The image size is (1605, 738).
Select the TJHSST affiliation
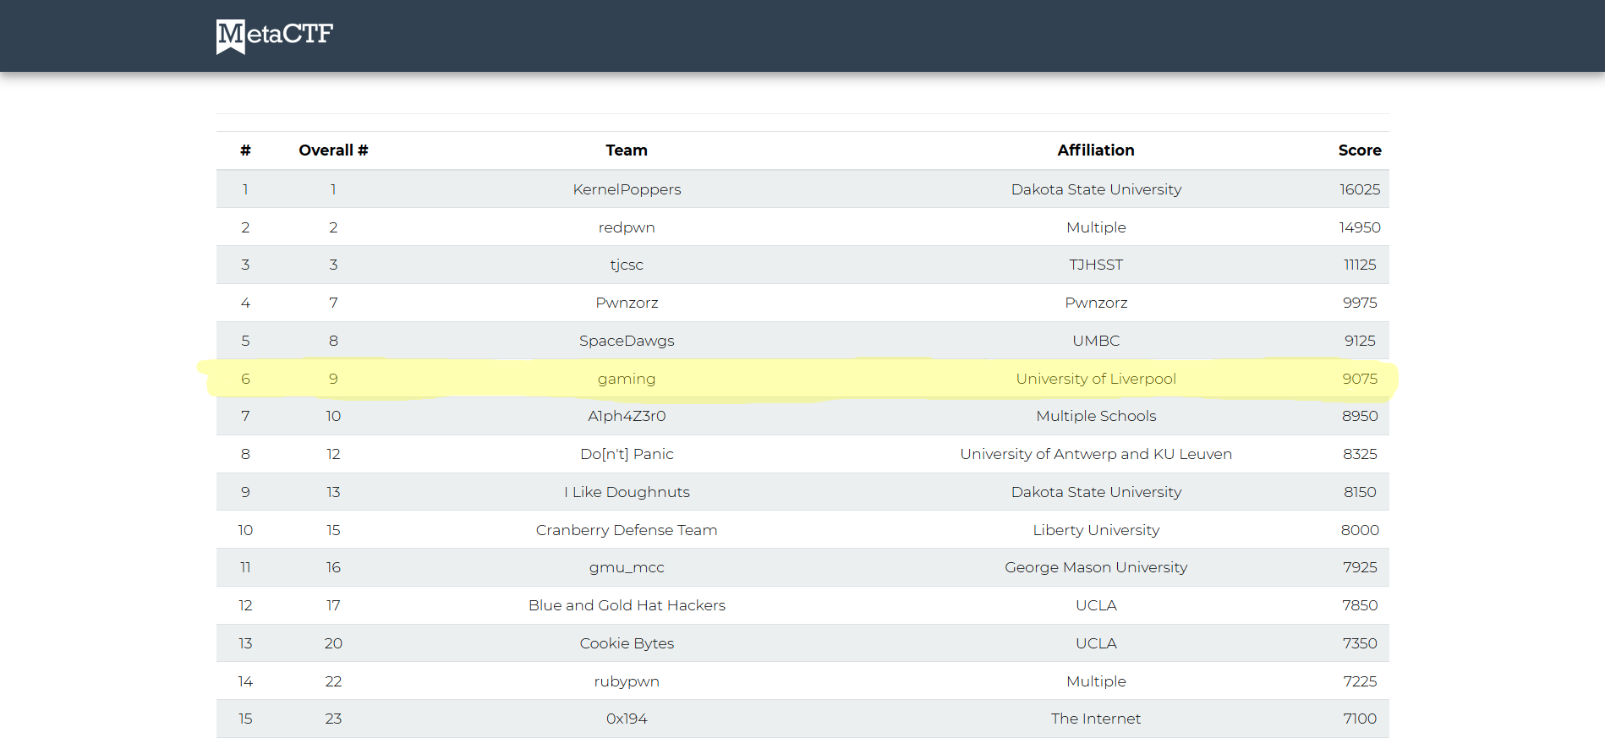pos(1096,265)
